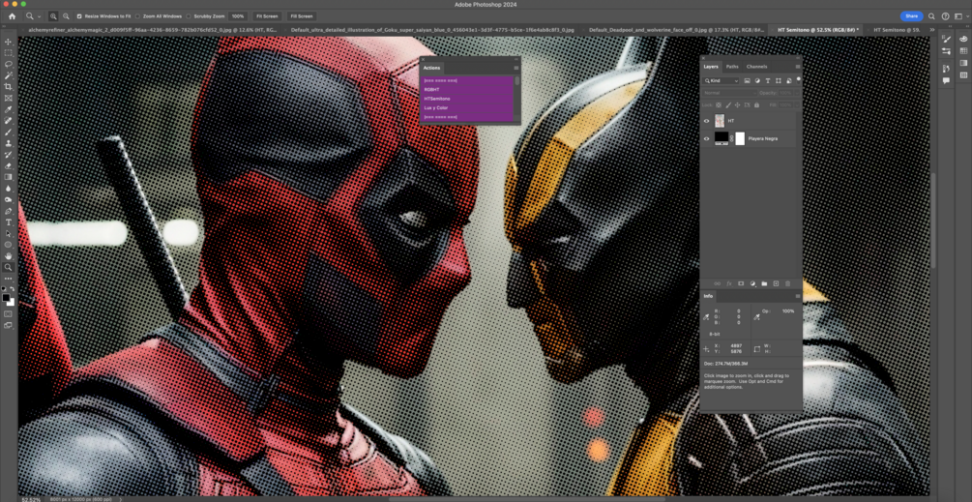Image resolution: width=972 pixels, height=502 pixels.
Task: Click the blue Share button
Action: pos(911,16)
